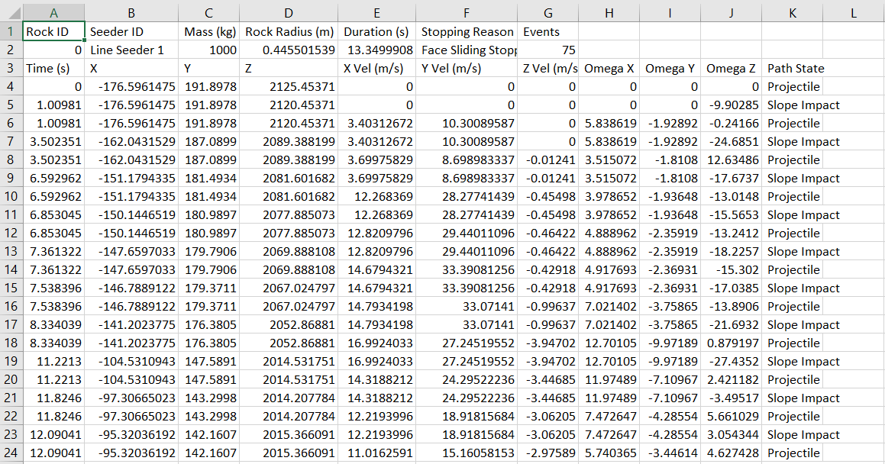
Task: Click the 'Rock ID' cell
Action: [x=54, y=31]
